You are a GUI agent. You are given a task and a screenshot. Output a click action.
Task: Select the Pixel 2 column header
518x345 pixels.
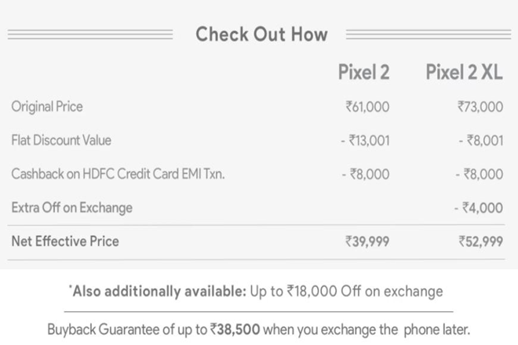363,73
